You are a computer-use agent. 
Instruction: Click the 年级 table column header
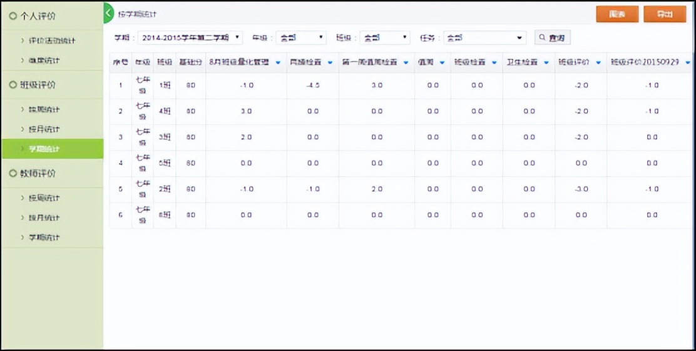(143, 62)
